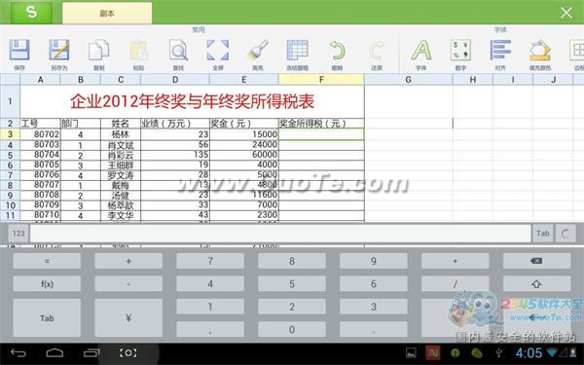Tap the Paste (粘贴) clipboard icon
Image resolution: width=584 pixels, height=365 pixels.
(138, 51)
